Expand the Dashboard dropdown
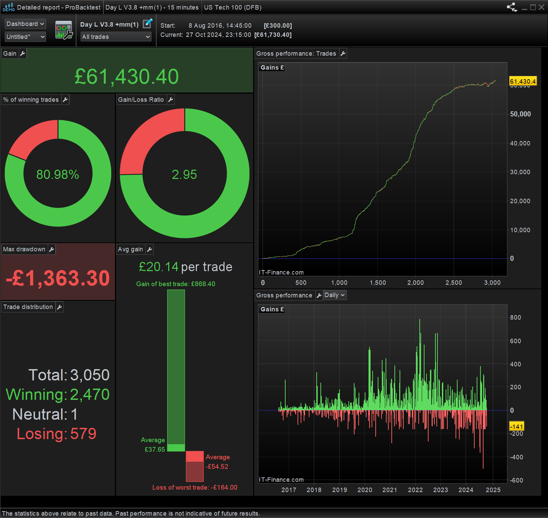 tap(25, 24)
